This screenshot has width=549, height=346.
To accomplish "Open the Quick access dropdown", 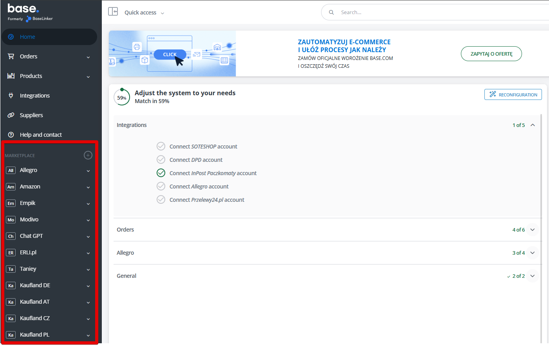I will pos(144,13).
